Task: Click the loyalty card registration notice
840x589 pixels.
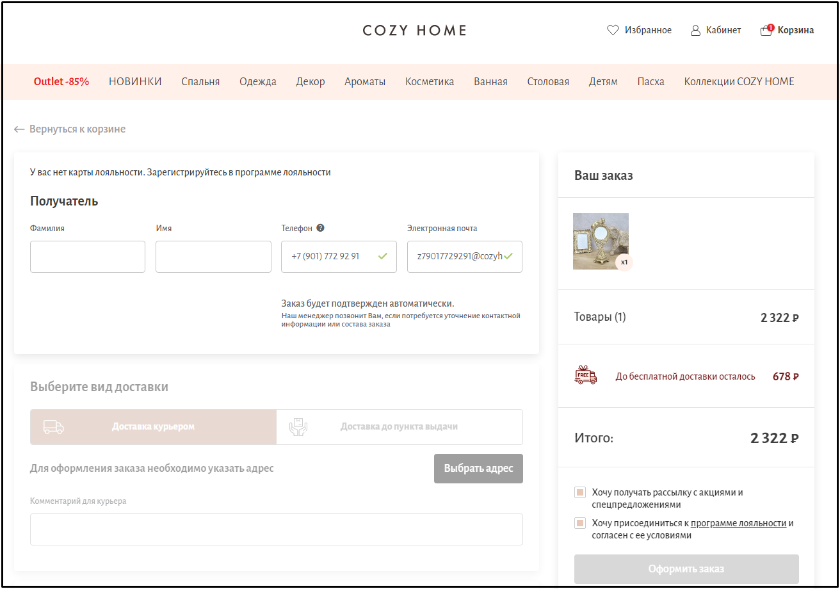Action: [181, 172]
